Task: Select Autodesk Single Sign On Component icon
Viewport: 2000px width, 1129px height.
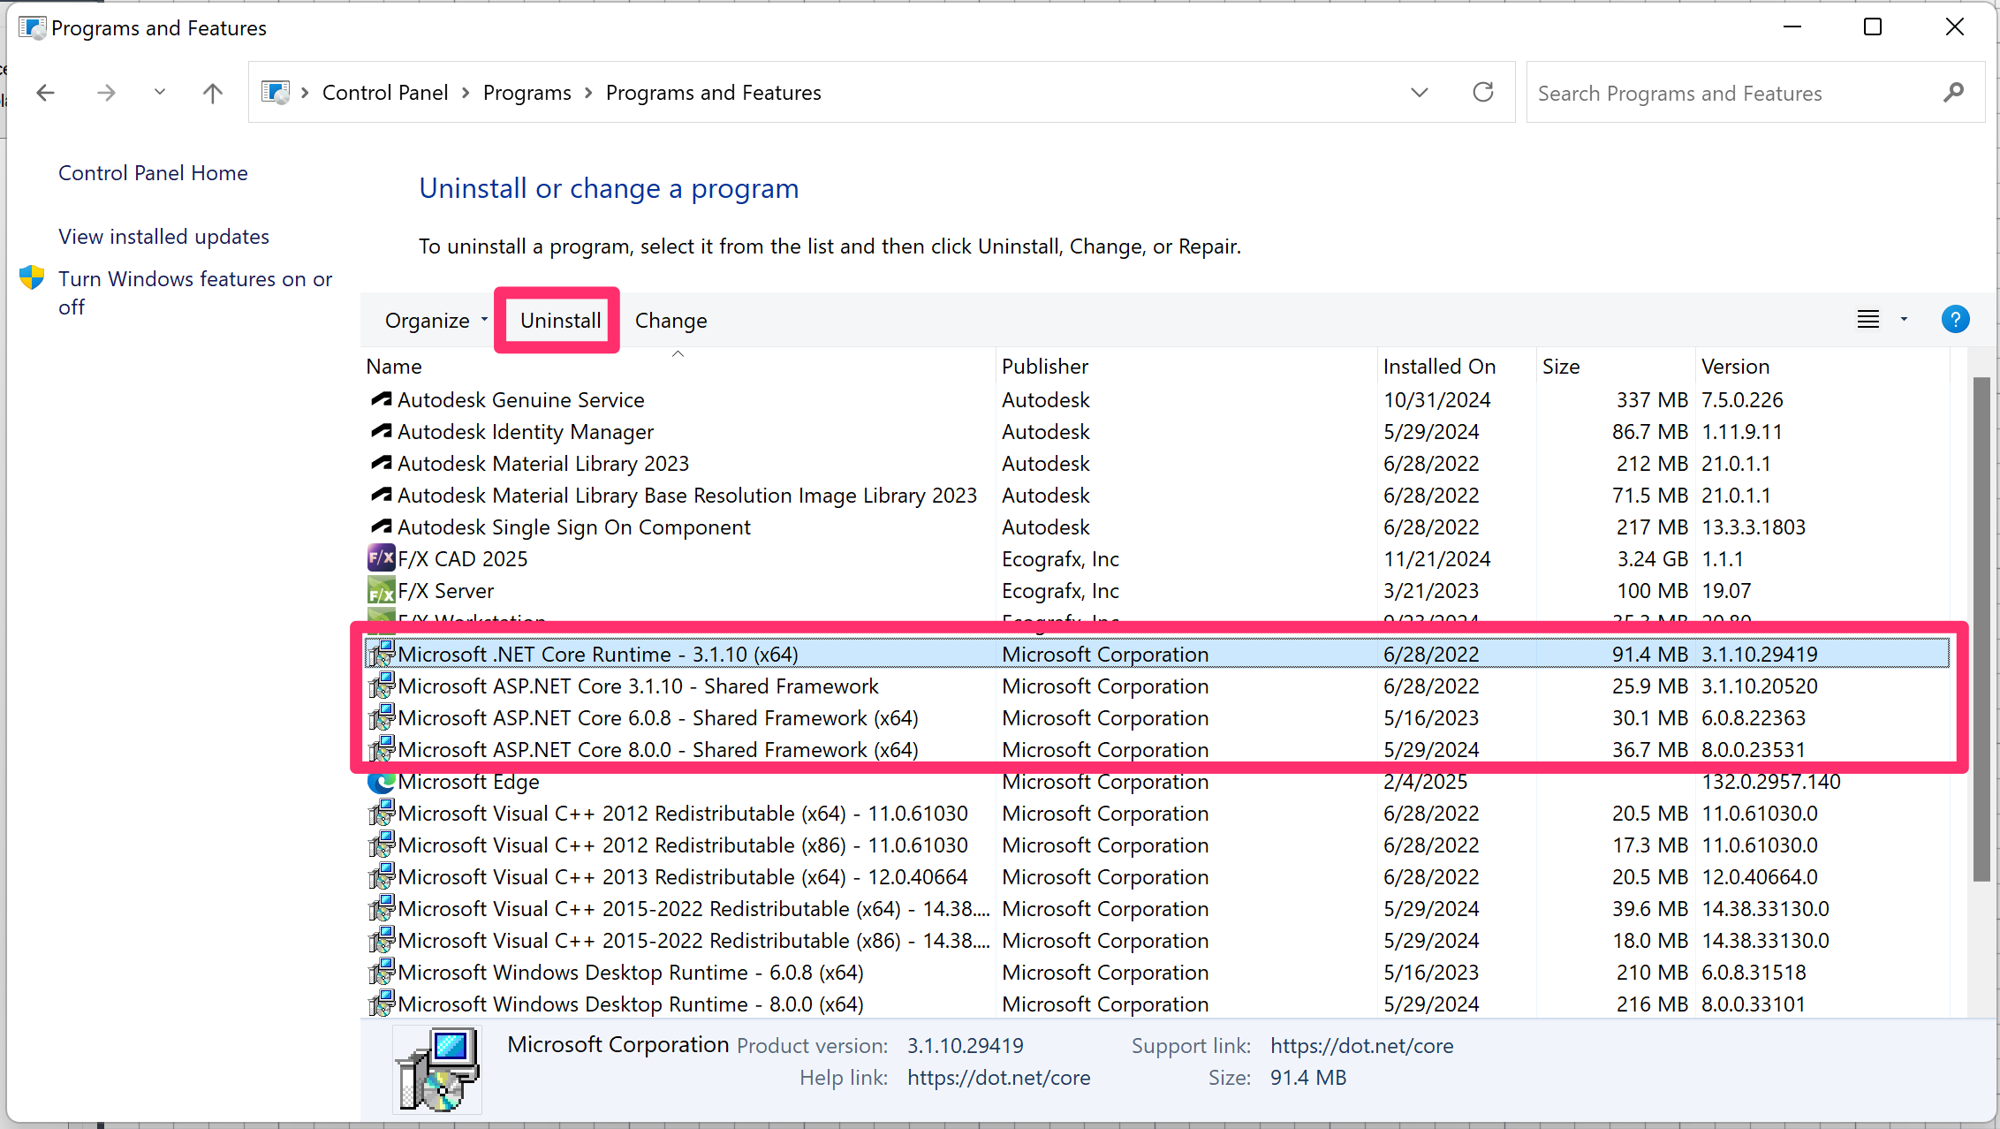Action: tap(381, 527)
